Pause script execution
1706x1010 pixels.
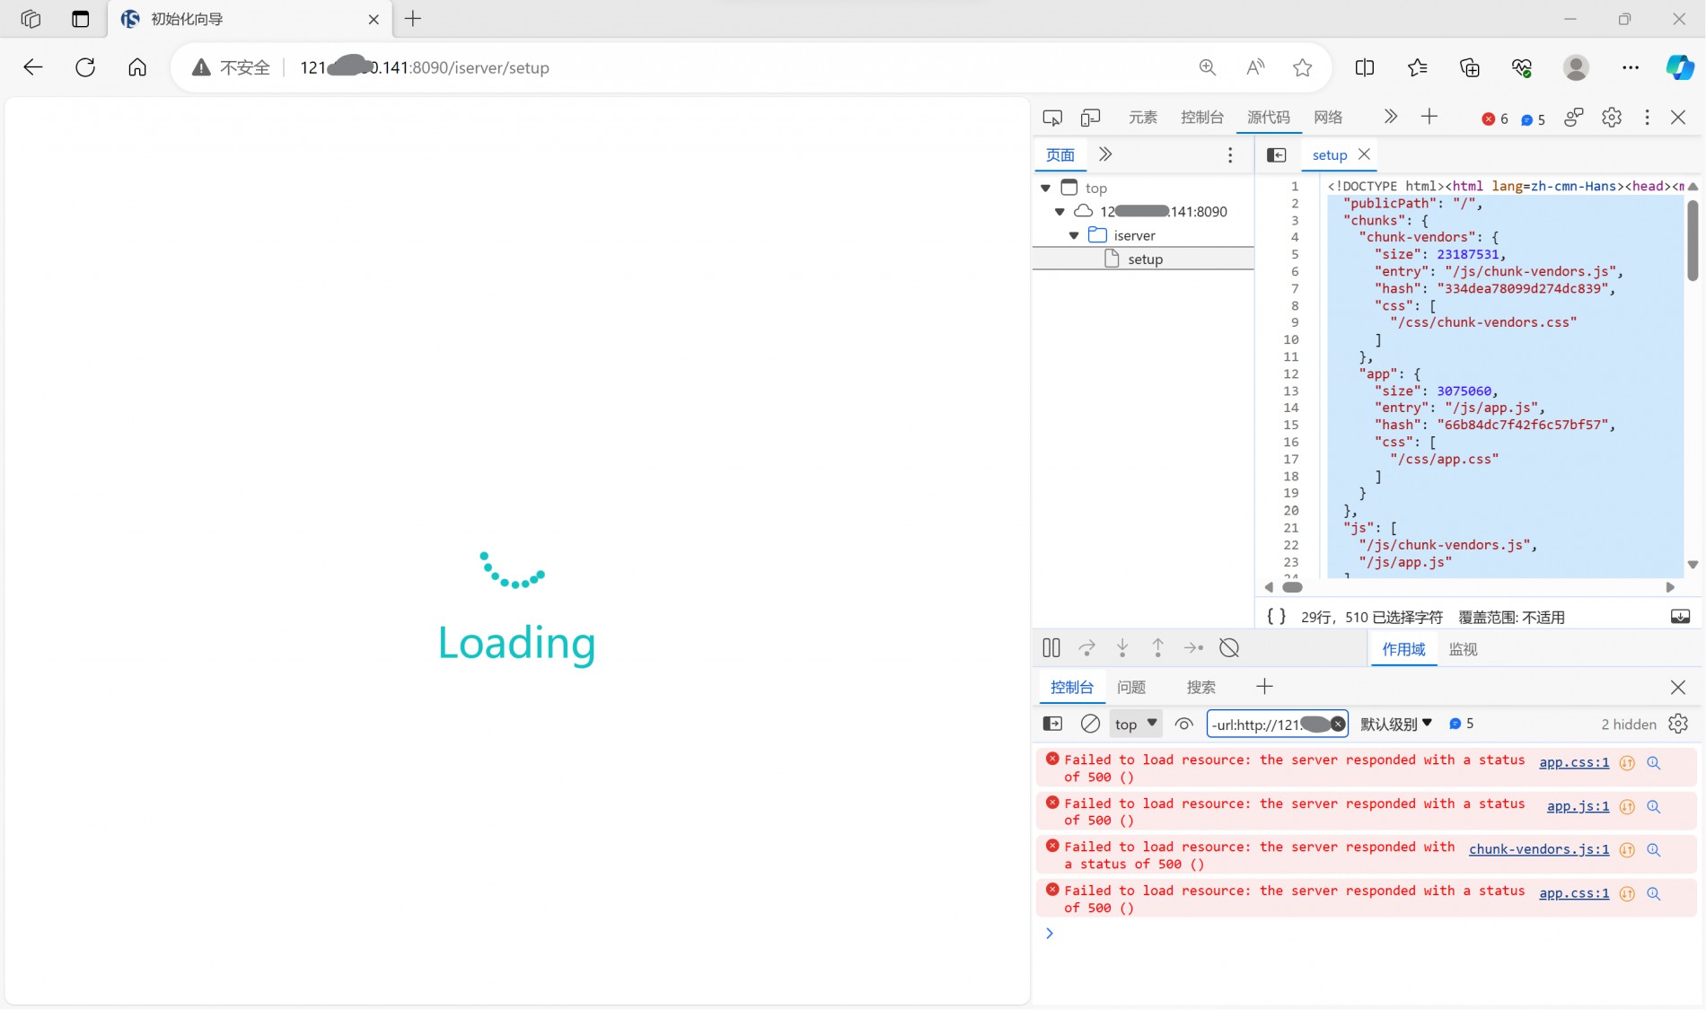pyautogui.click(x=1051, y=647)
